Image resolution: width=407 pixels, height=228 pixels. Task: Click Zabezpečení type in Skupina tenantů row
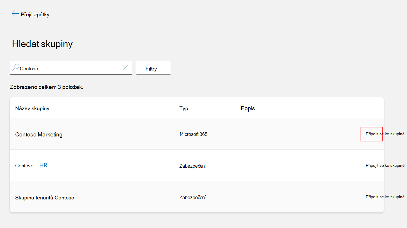(x=193, y=197)
